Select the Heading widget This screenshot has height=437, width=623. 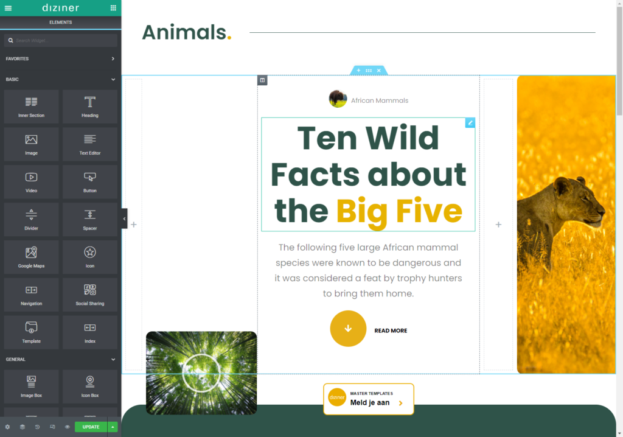point(90,107)
